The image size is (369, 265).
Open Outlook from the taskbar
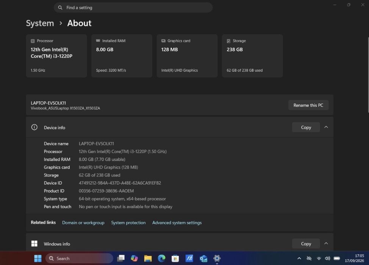coord(203,259)
